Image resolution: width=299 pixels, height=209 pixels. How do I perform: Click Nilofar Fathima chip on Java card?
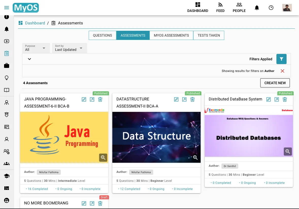click(49, 172)
